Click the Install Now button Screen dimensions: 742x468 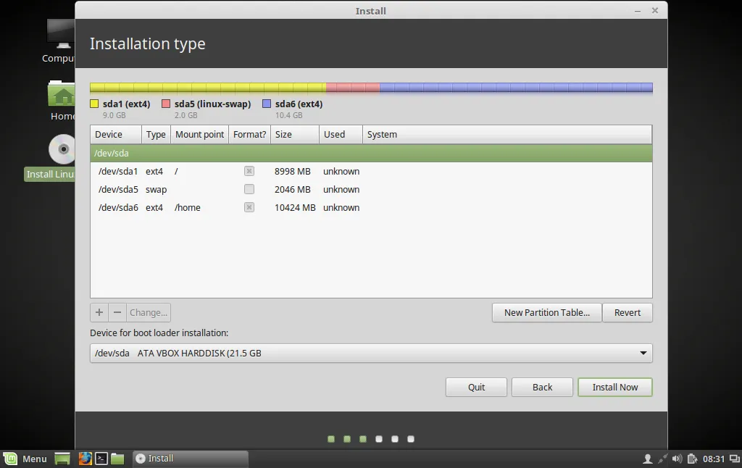(x=614, y=387)
